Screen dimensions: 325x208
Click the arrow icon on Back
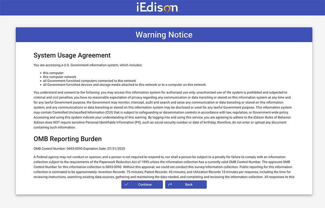(170, 185)
